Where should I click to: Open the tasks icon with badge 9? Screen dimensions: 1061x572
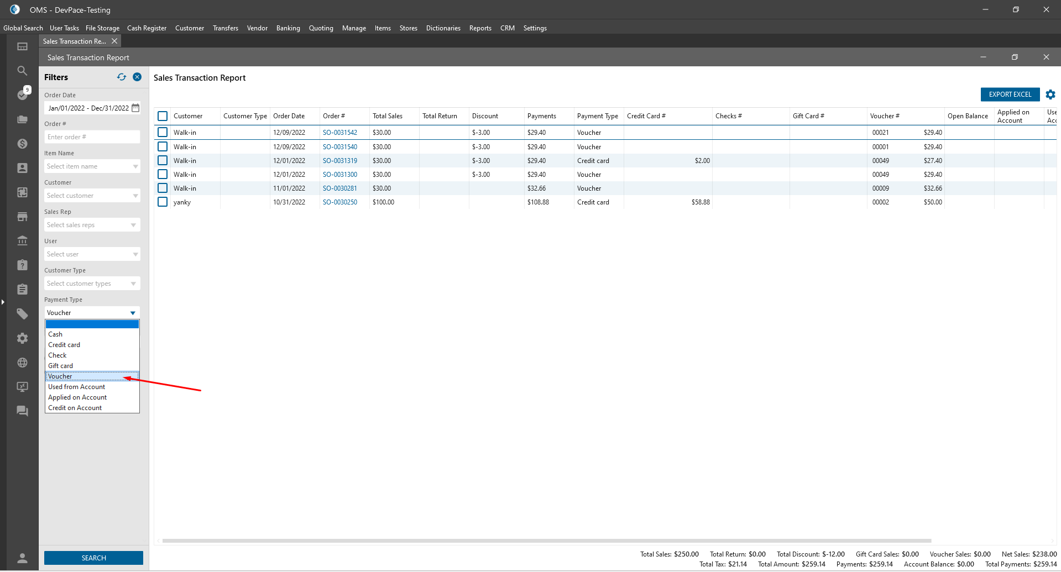coord(23,95)
